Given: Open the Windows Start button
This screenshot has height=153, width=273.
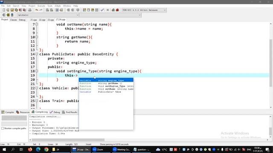Looking at the screenshot, I should (x=4, y=149).
